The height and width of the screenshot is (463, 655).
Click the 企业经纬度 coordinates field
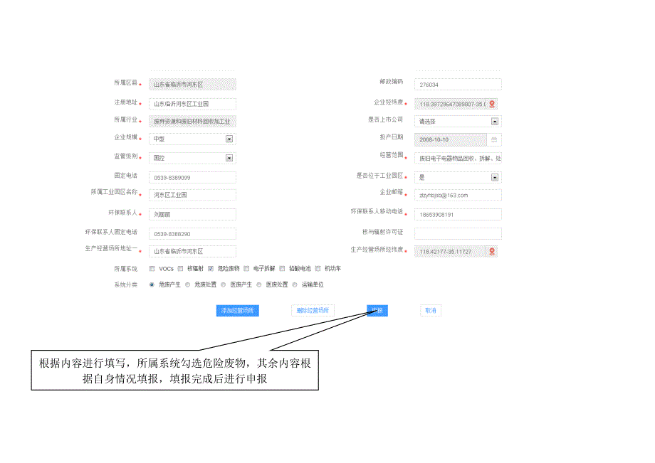[451, 104]
